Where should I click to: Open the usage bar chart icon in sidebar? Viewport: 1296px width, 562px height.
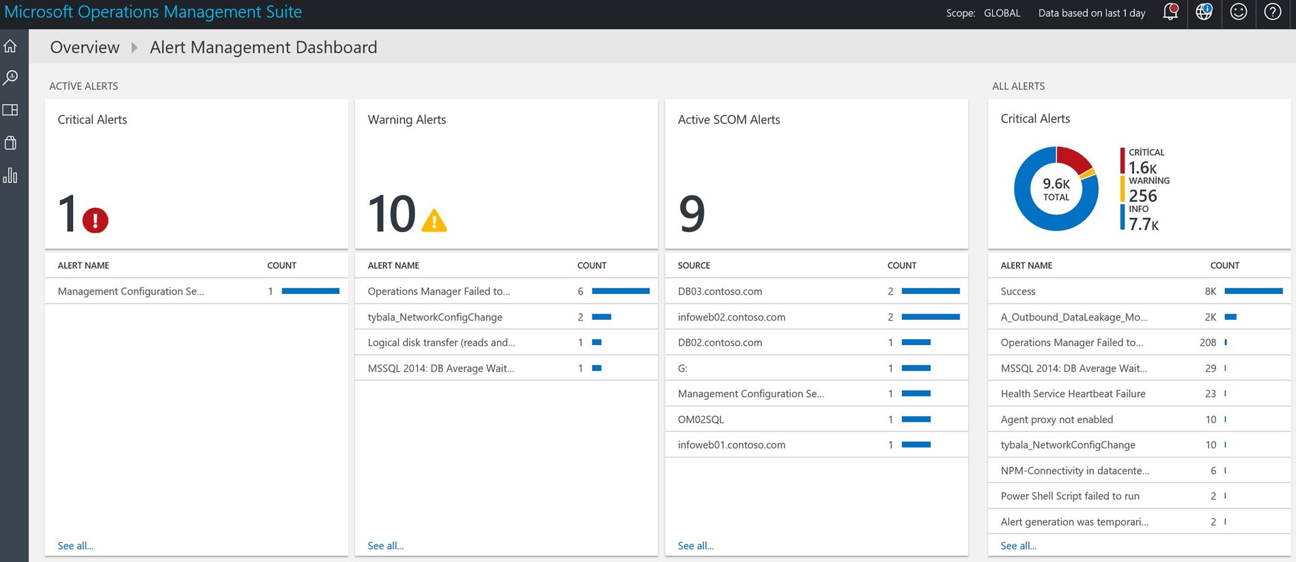[10, 175]
